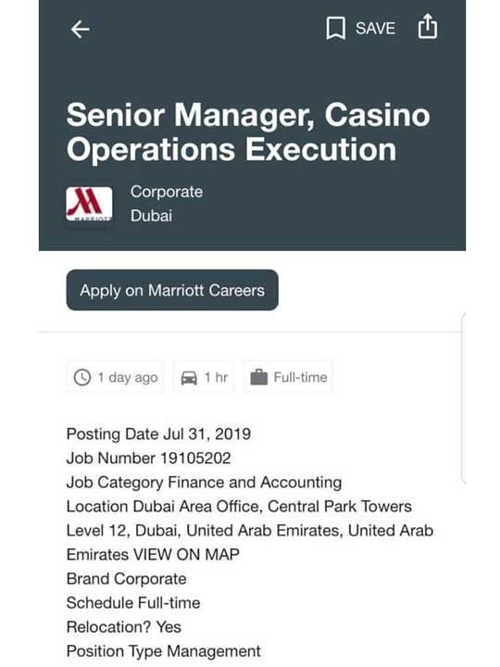Screen dimensions: 500x667
Task: Click the Position Type Management line
Action: click(x=164, y=651)
